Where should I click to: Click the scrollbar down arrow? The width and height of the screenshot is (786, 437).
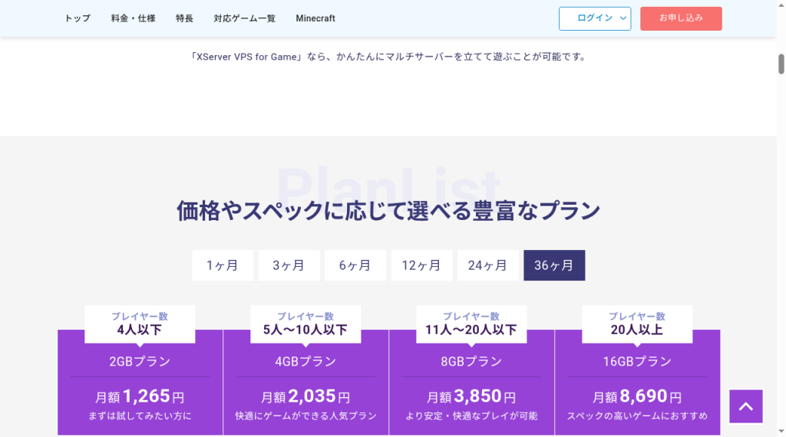point(781,431)
